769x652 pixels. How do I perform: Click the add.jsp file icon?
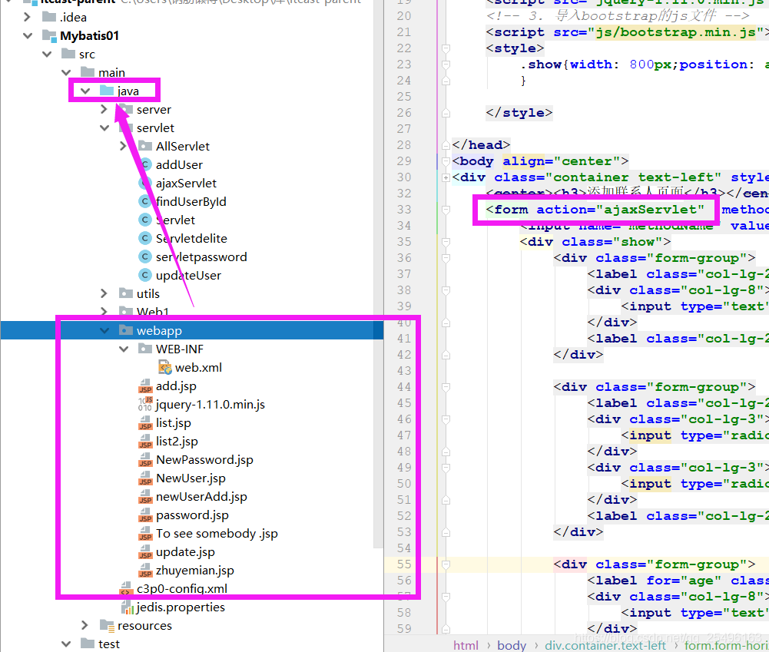click(x=145, y=386)
